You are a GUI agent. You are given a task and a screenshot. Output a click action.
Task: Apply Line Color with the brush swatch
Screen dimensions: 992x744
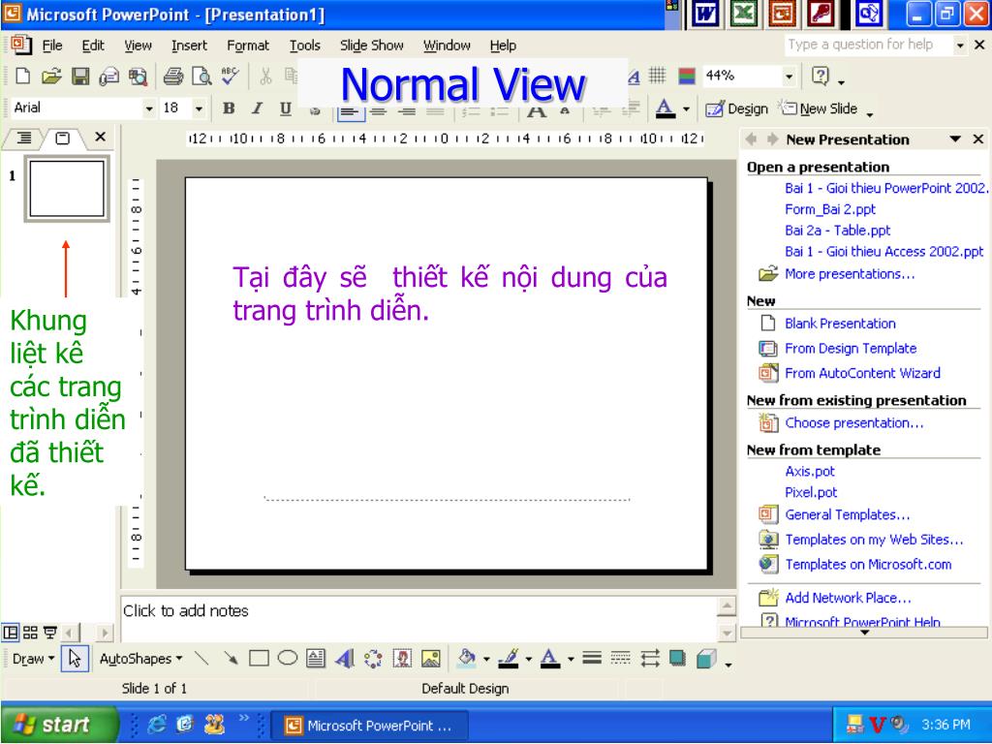(509, 659)
